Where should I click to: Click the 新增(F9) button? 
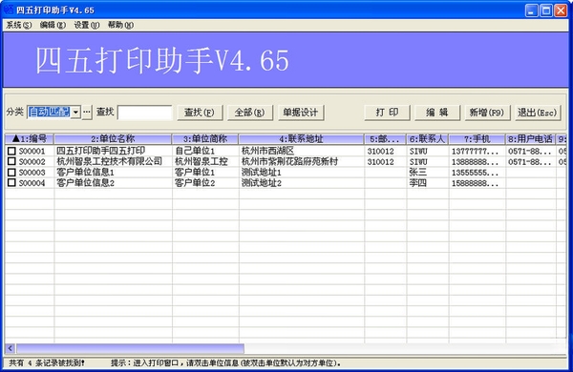(487, 113)
